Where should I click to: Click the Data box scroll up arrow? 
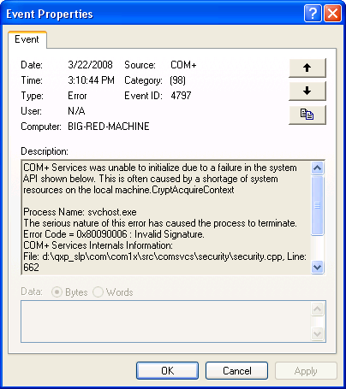(317, 309)
